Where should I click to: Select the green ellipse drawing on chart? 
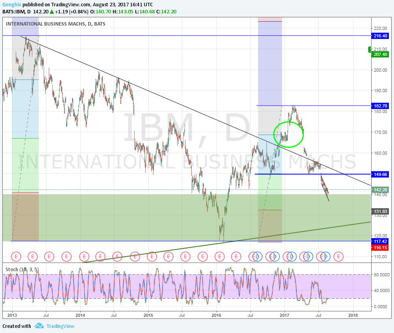click(x=289, y=135)
